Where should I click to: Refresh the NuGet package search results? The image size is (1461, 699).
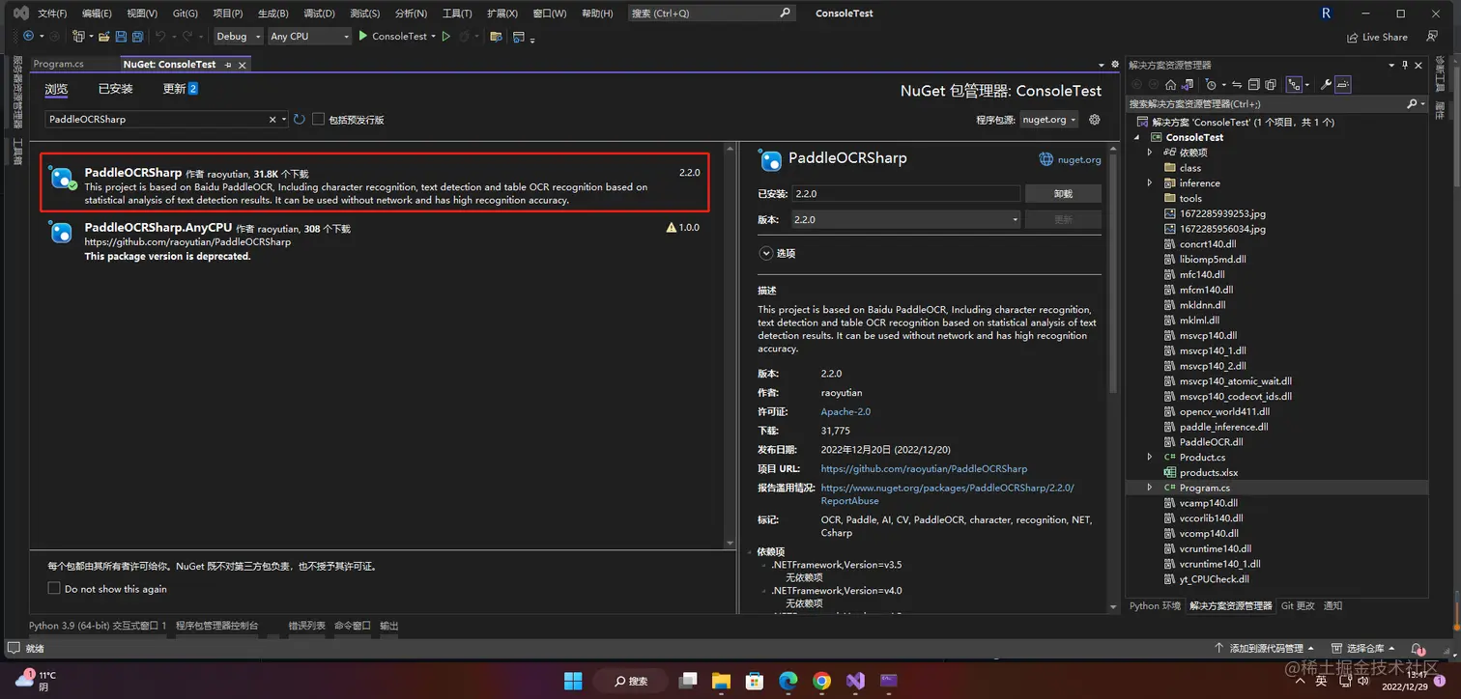pyautogui.click(x=300, y=120)
